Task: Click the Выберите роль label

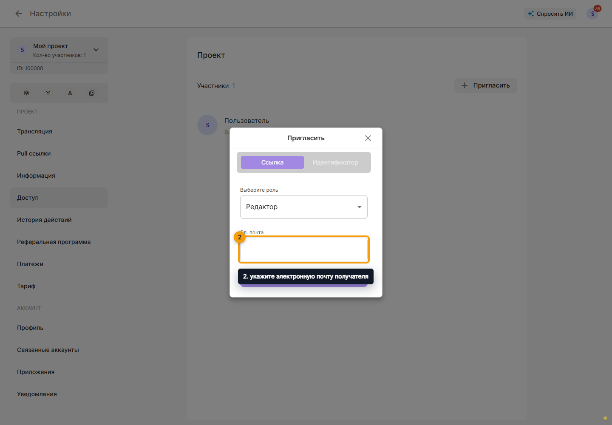Action: pyautogui.click(x=259, y=190)
